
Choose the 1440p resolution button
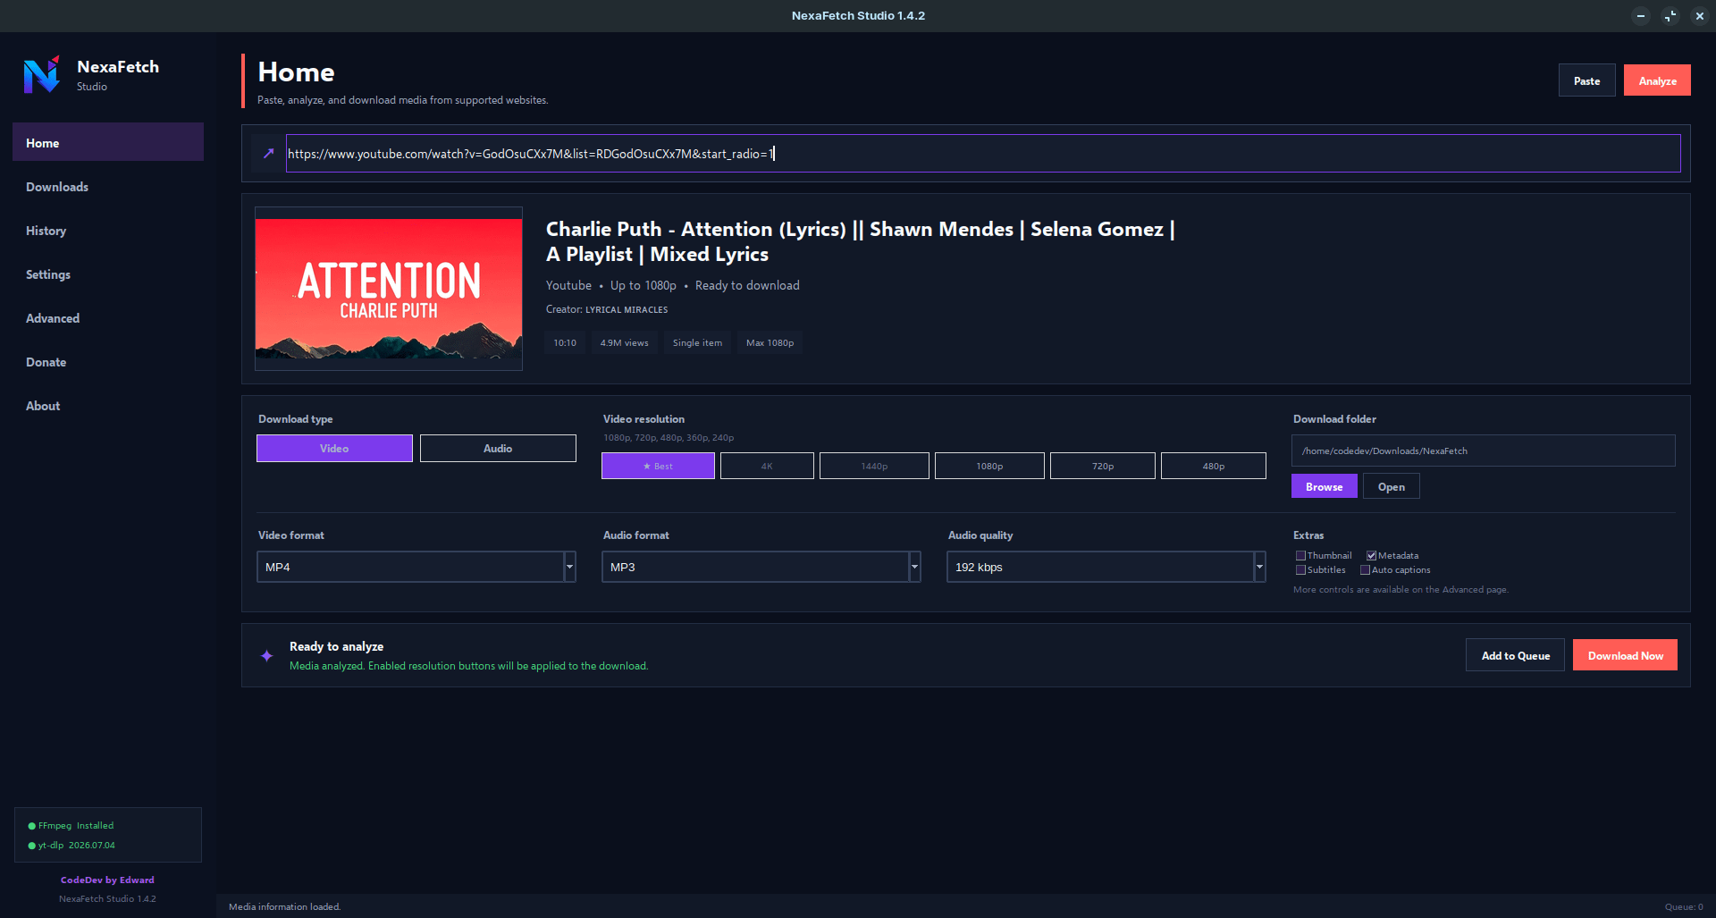(874, 466)
